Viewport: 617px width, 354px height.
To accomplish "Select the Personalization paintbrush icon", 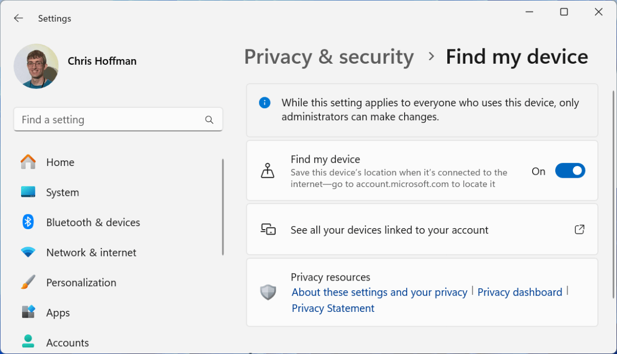I will 27,282.
